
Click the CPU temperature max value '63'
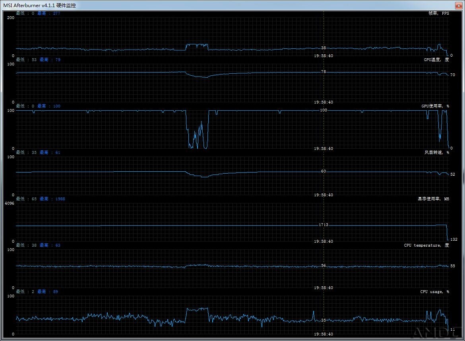click(x=58, y=245)
